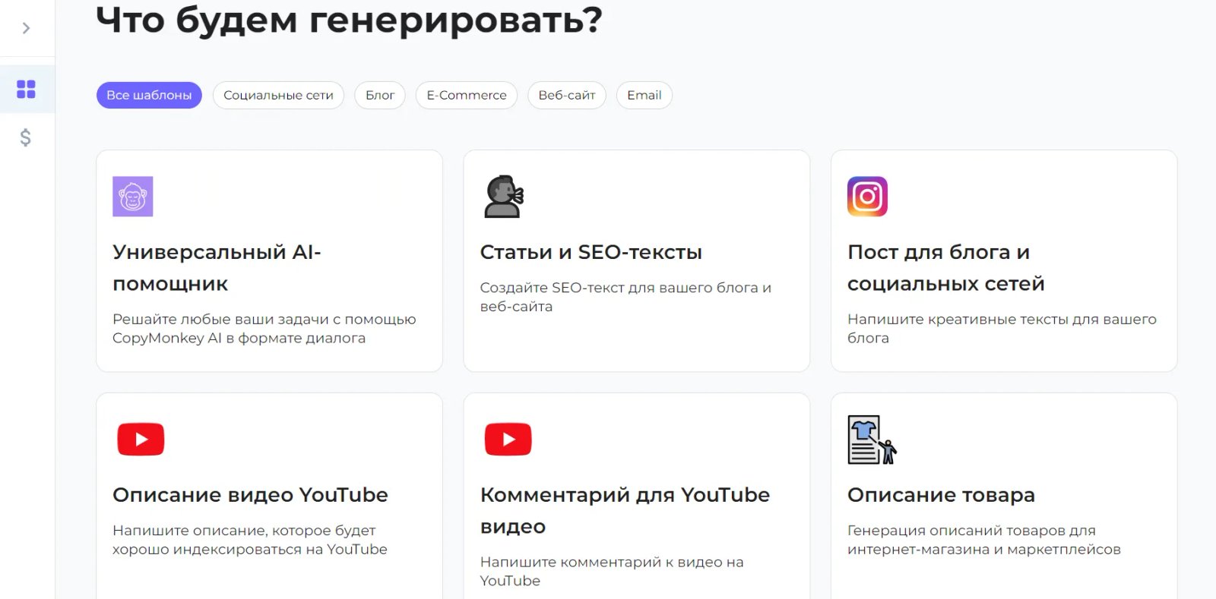Click the purple monkey AI assistant icon
This screenshot has height=599, width=1216.
[x=133, y=197]
